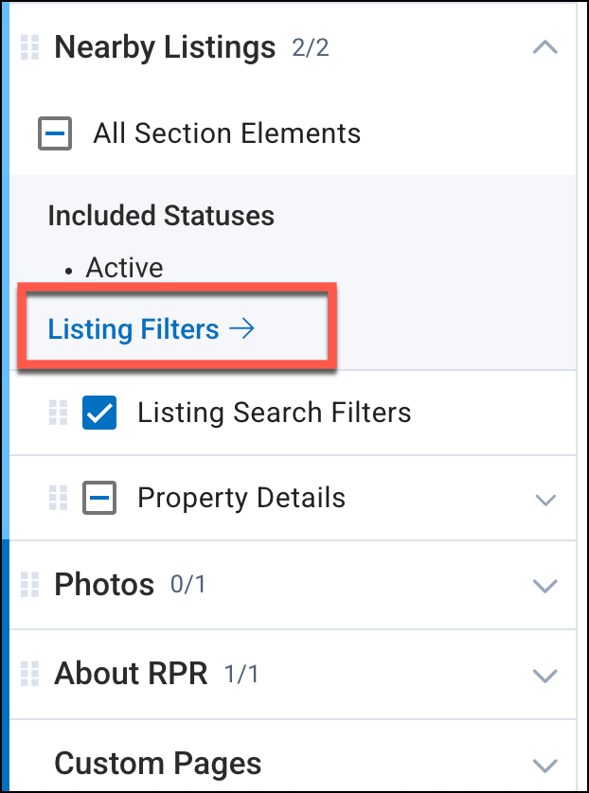This screenshot has width=589, height=793.
Task: Expand the Property Details chevron
Action: [x=545, y=499]
